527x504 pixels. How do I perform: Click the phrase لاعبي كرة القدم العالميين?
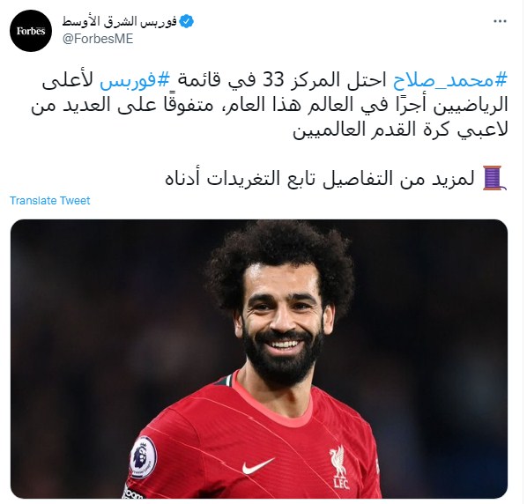coord(400,130)
